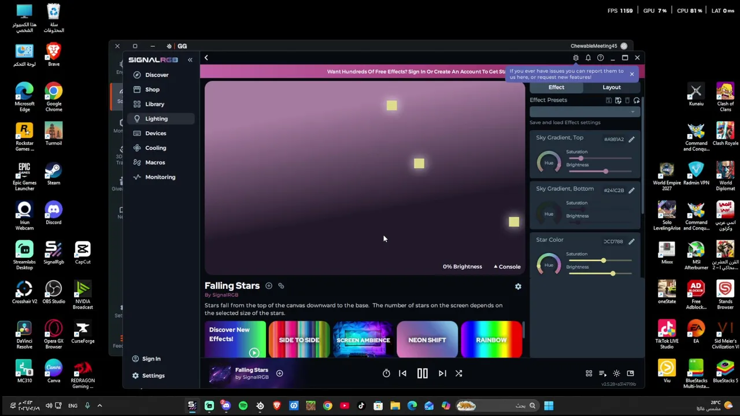Image resolution: width=740 pixels, height=416 pixels.
Task: Open Falling Stars effect settings gear
Action: click(x=518, y=287)
